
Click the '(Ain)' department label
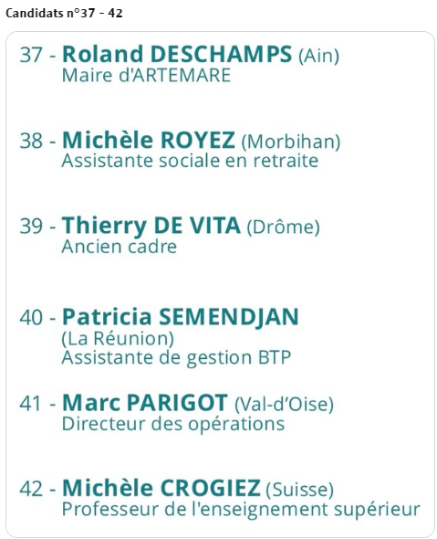click(319, 56)
